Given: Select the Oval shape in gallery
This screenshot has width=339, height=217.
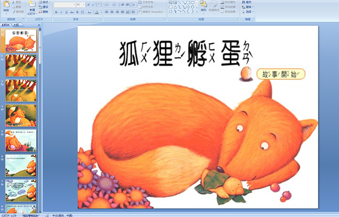Looking at the screenshot, I should click(x=192, y=2).
